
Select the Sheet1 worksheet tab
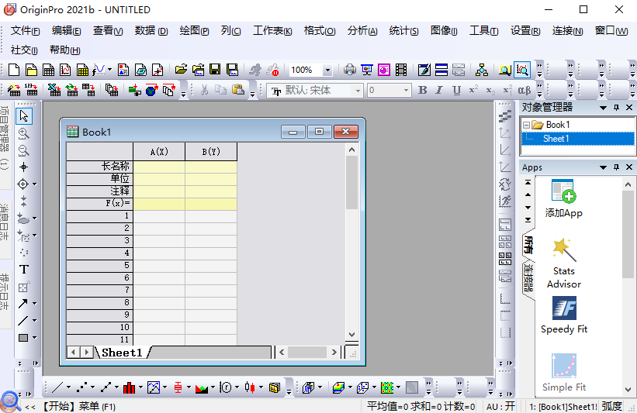click(122, 353)
